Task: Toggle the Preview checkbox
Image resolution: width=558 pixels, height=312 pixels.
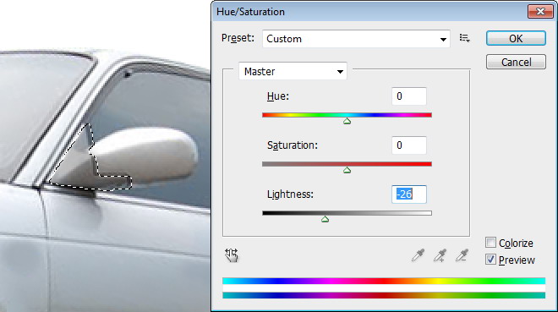Action: pyautogui.click(x=490, y=260)
